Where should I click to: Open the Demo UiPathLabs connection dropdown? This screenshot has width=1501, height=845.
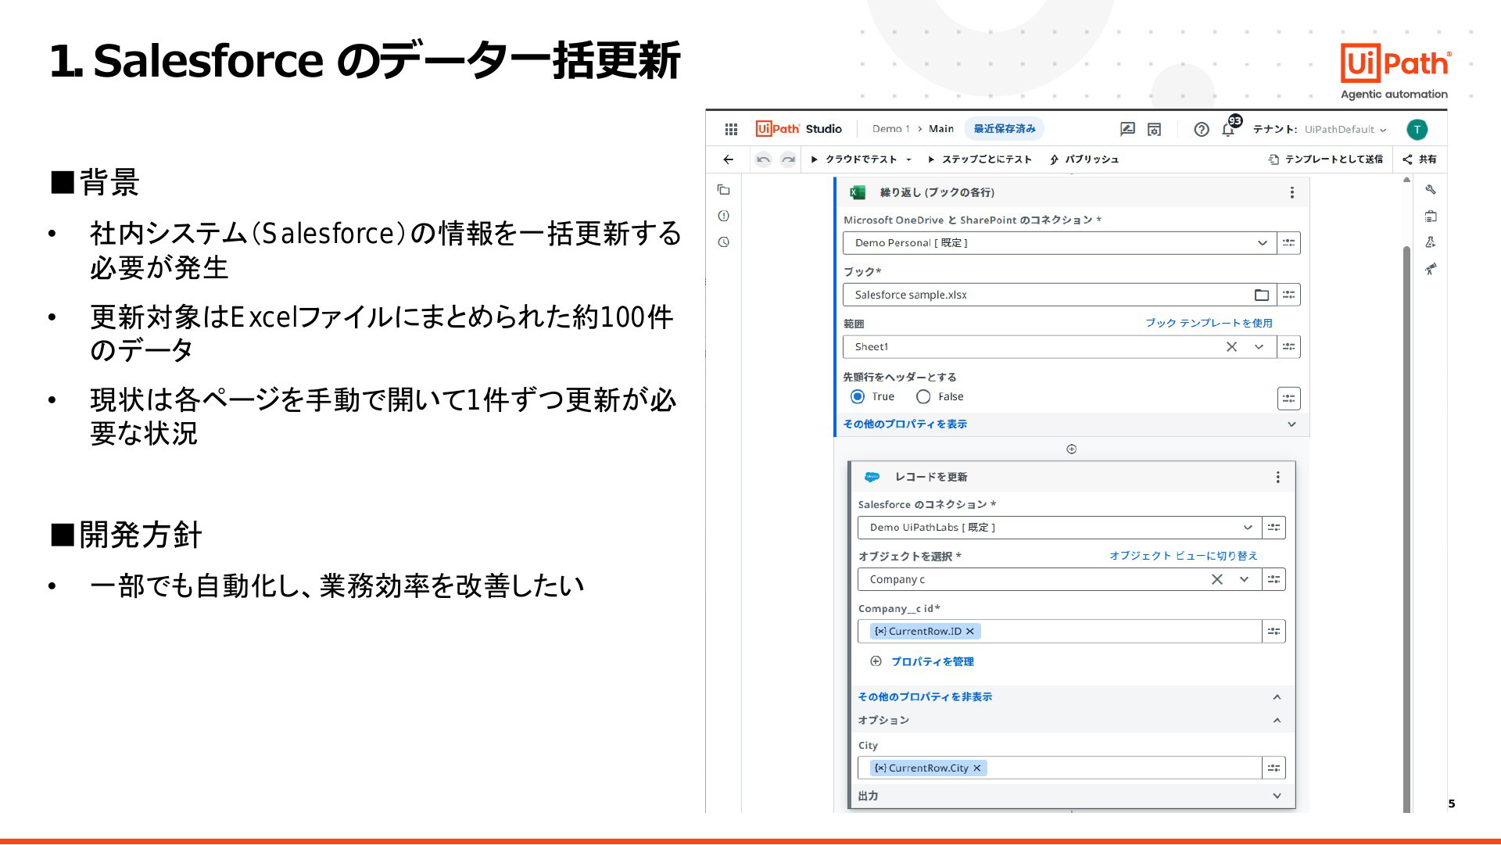pos(1059,528)
